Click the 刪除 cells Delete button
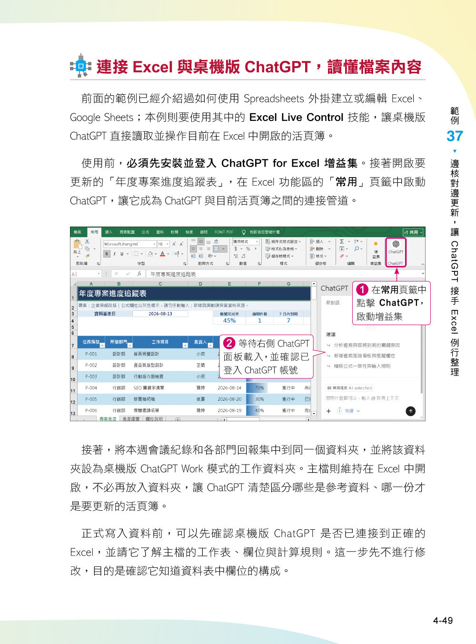The image size is (476, 644). [x=320, y=249]
